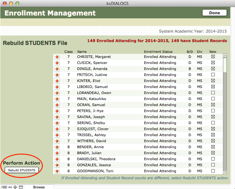Check New for FRITSCH, Justine
This screenshot has width=235, height=189.
213,75
